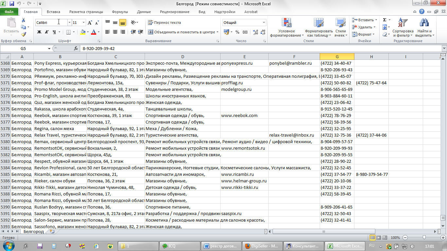This screenshot has width=447, height=251.
Task: Align cell content to middle
Action: [x=115, y=23]
